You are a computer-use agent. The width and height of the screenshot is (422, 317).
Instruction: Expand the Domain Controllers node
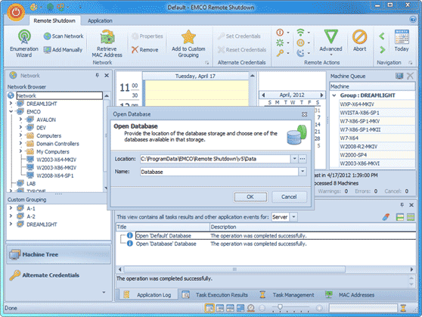click(20, 143)
